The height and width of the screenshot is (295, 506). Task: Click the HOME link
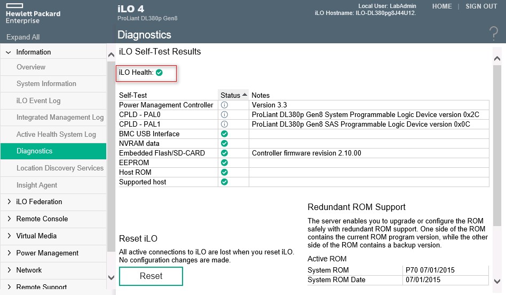click(x=442, y=6)
